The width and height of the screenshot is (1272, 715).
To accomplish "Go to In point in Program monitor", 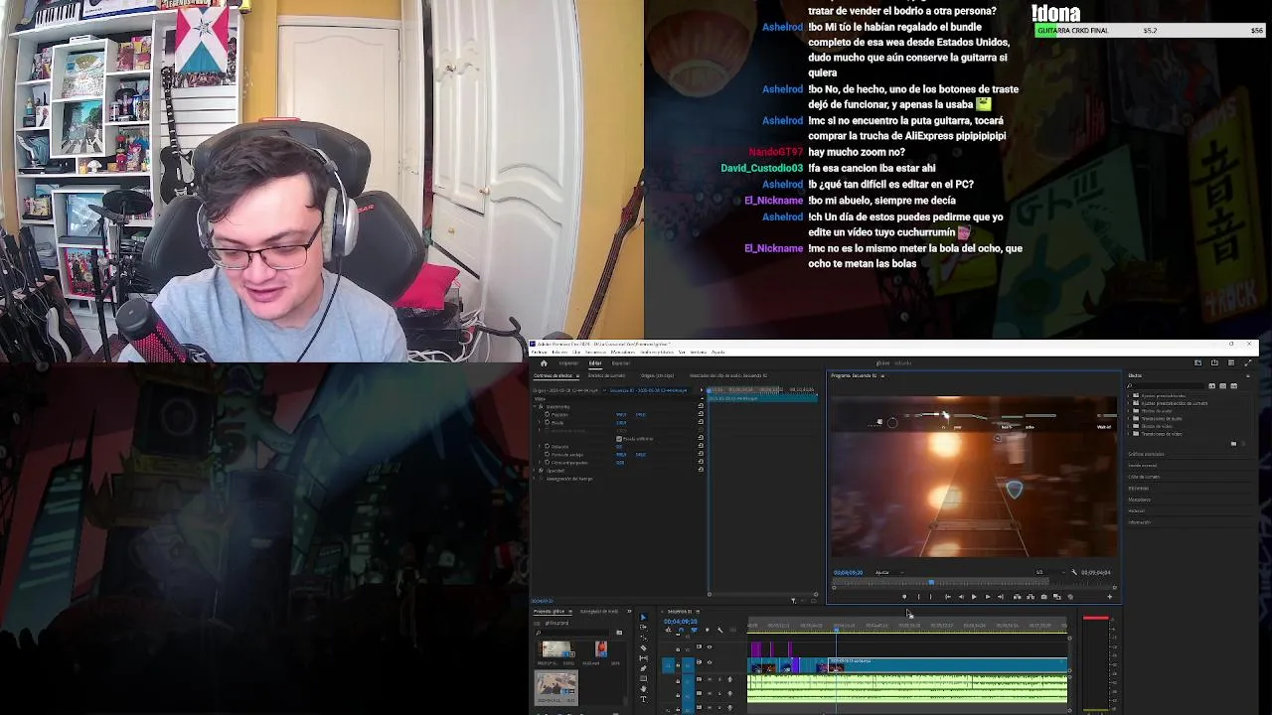I will point(948,597).
